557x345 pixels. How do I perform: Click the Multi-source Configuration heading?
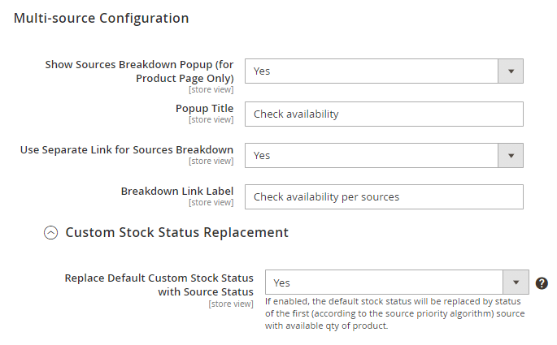point(102,18)
